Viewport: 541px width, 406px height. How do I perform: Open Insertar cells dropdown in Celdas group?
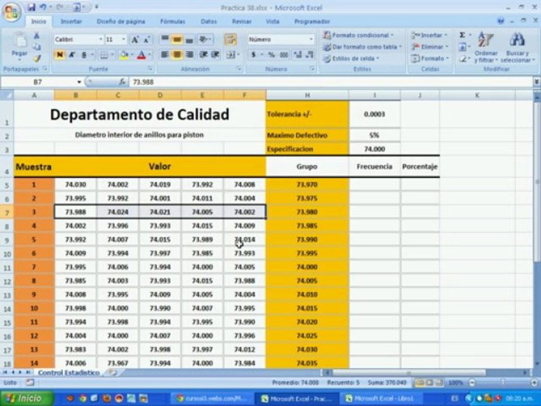point(430,35)
